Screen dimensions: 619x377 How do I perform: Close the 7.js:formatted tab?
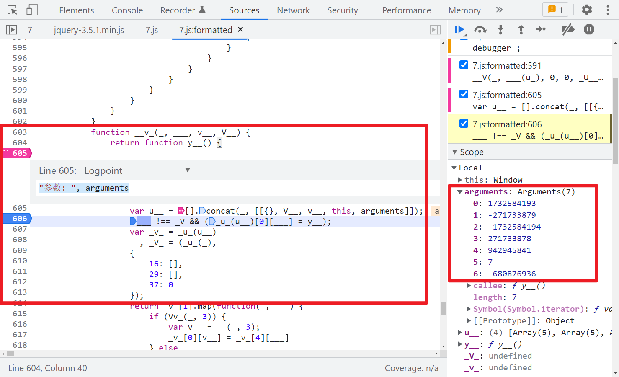pos(240,29)
